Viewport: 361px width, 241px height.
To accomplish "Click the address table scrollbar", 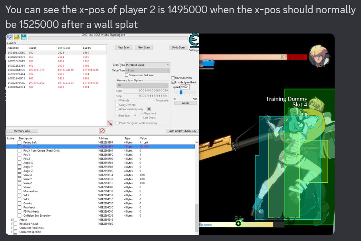I will [196, 218].
